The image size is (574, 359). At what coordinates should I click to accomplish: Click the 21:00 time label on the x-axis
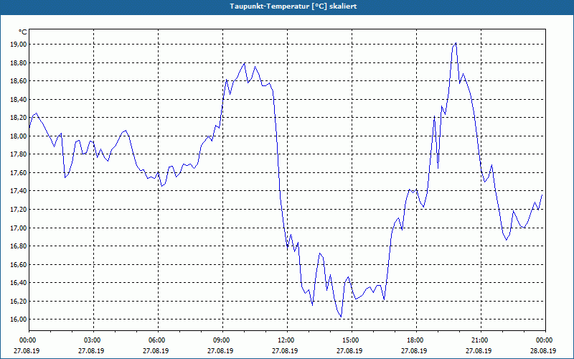point(481,340)
